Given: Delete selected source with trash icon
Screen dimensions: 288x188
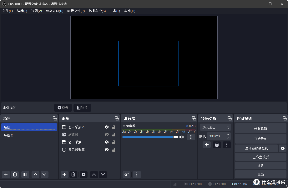Looking at the screenshot, I should (x=73, y=174).
